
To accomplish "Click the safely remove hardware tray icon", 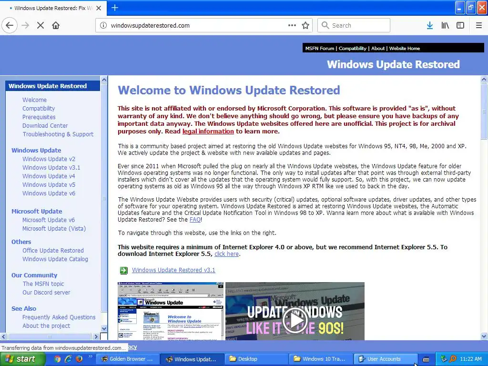I will pyautogui.click(x=444, y=359).
